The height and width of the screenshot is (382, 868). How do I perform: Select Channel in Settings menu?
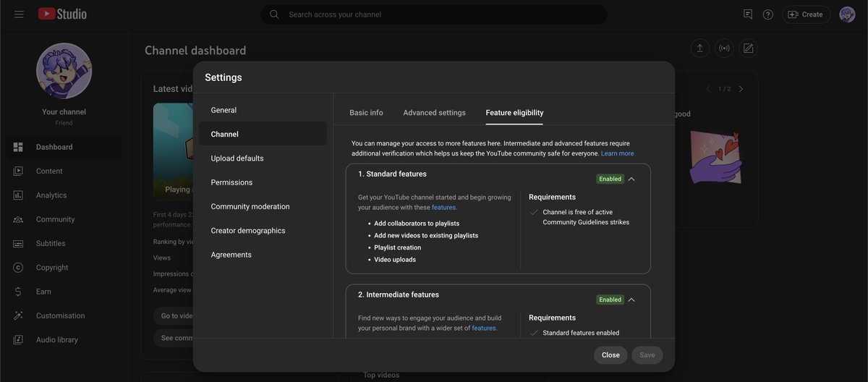263,134
